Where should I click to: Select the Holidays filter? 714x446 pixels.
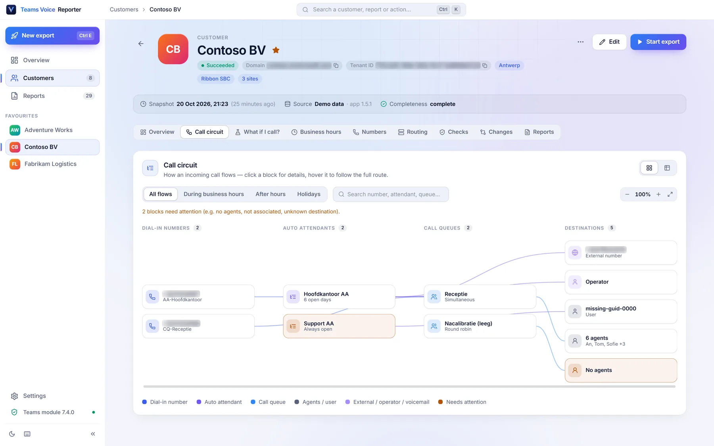[x=309, y=194]
